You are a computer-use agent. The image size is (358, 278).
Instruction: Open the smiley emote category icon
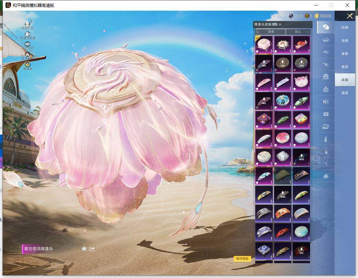pos(326,77)
